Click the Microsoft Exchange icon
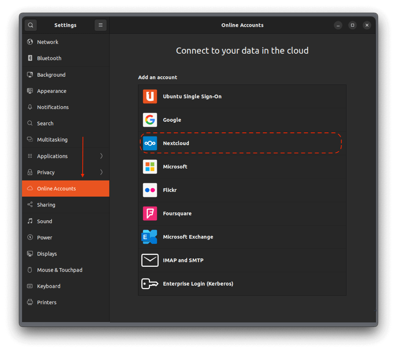 [x=150, y=236]
